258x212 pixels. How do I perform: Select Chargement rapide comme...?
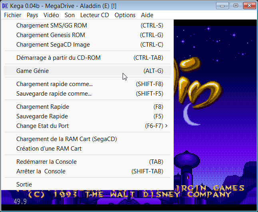(x=87, y=84)
